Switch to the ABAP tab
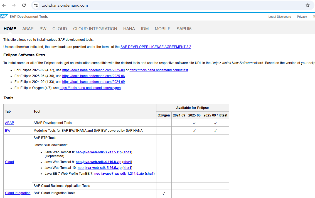 (28, 29)
